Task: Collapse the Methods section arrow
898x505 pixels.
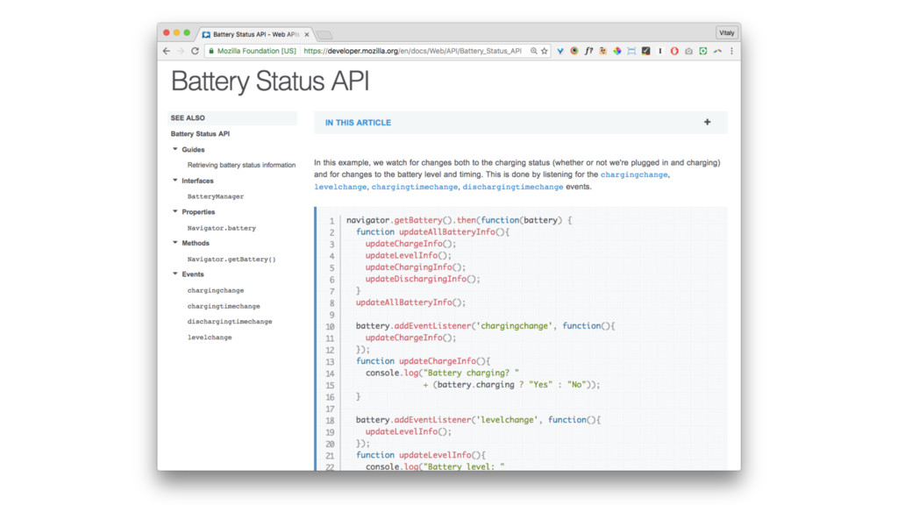Action: pos(175,243)
